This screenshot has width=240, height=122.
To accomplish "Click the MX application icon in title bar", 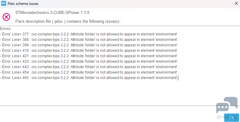I will click(x=4, y=3).
